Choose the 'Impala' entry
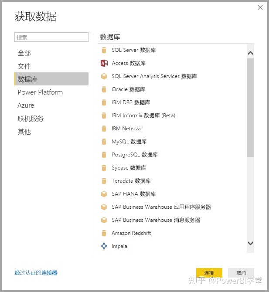 pyautogui.click(x=172, y=246)
